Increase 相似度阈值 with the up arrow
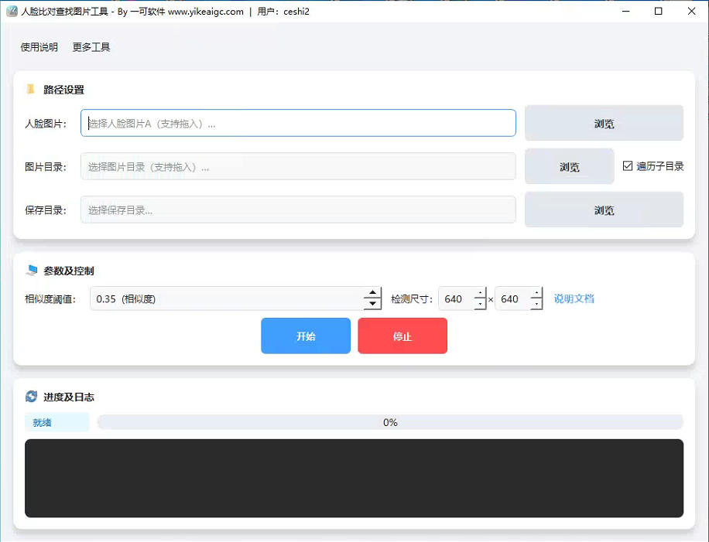 (x=372, y=294)
